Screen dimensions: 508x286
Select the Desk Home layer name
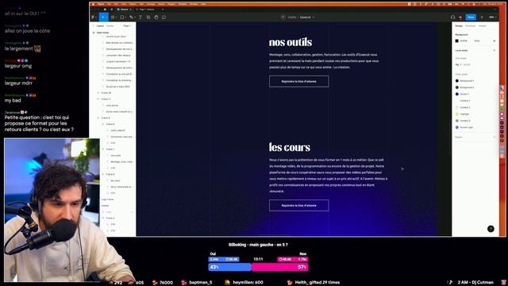click(x=102, y=33)
